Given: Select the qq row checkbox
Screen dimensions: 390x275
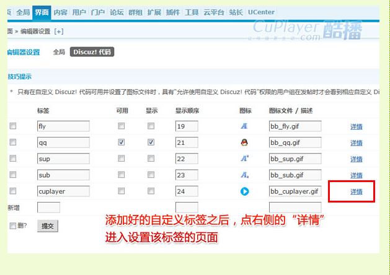Looking at the screenshot, I should click(x=12, y=142).
